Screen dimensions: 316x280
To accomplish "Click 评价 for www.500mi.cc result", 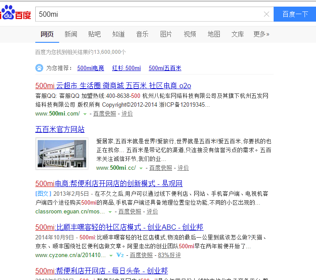I will (x=183, y=168).
